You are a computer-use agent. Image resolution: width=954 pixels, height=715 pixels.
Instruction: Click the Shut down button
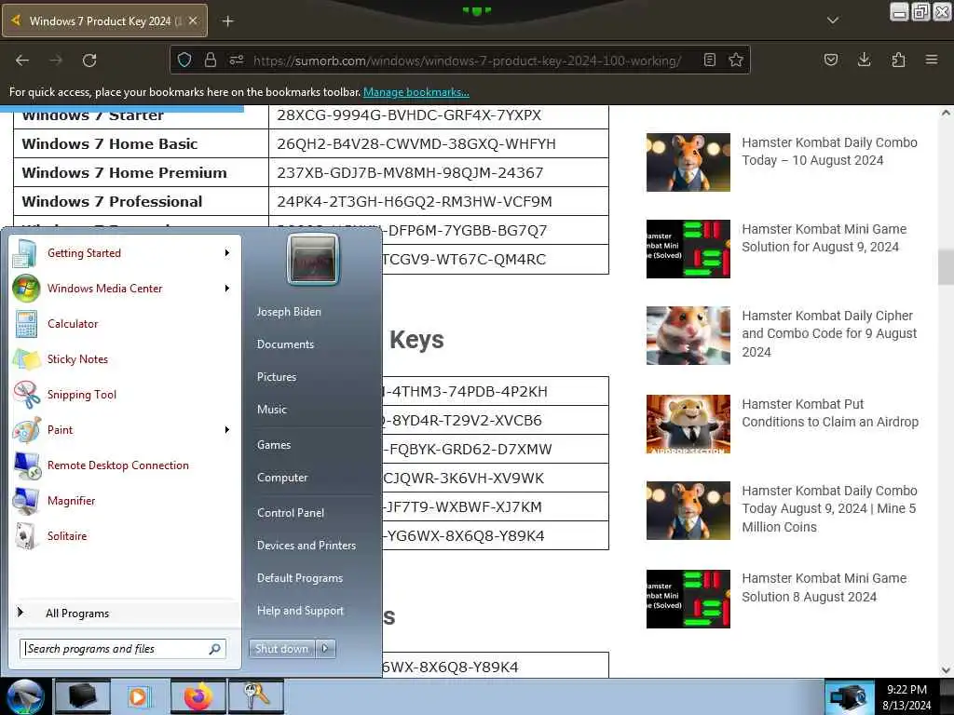tap(281, 649)
